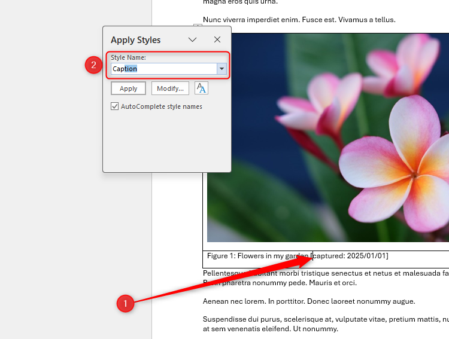
Task: Click the 'Suspendisse dui purus' paragraph
Action: (x=323, y=320)
